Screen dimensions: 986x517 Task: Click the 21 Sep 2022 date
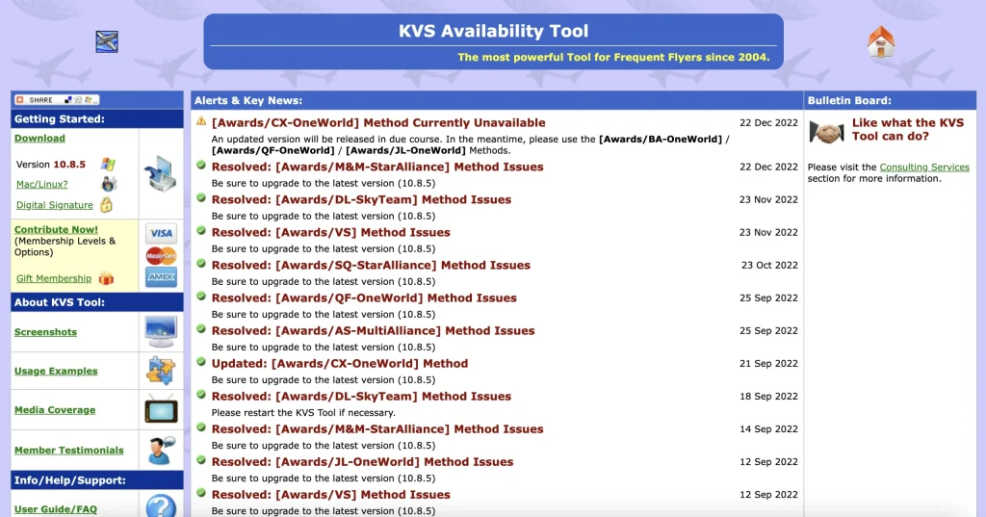768,363
